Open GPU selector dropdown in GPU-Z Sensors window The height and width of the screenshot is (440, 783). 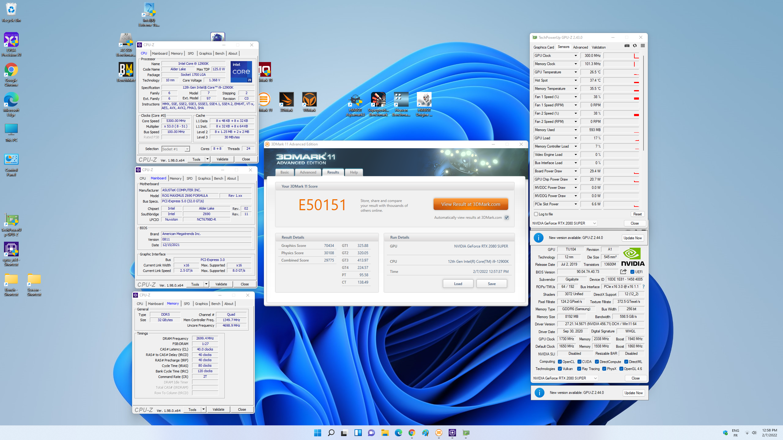[564, 223]
